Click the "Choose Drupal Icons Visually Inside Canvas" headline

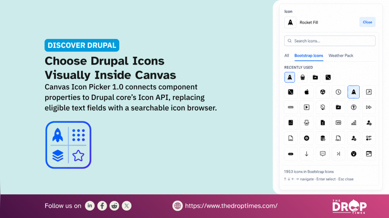tap(110, 68)
